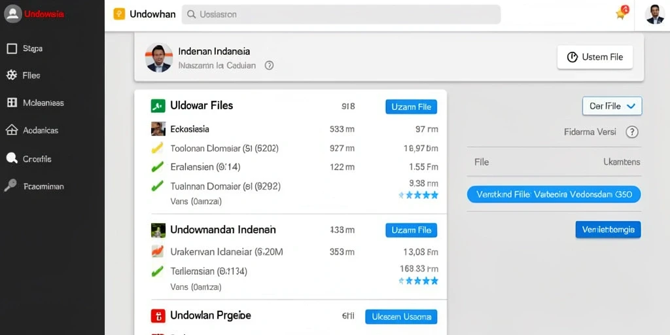This screenshot has width=670, height=335.
Task: Click green check beside Terllemasian
Action: coord(157,270)
